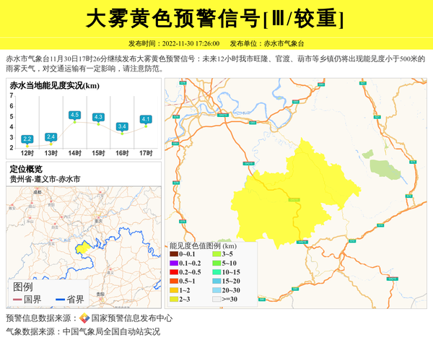This screenshot has height=340, width=433.
Task: Click the 3.4 data label at 16时
Action: tap(122, 126)
